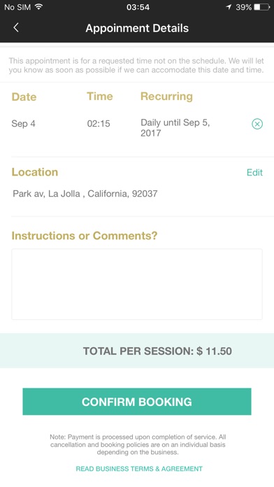274x487 pixels.
Task: Remove the Sep 4 appointment with X icon
Action: (257, 124)
